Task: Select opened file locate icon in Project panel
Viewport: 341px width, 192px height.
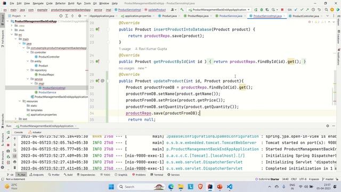Action: click(x=61, y=16)
